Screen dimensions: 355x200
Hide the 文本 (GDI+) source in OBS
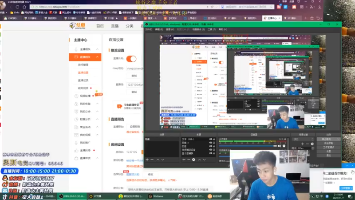[x=210, y=139]
